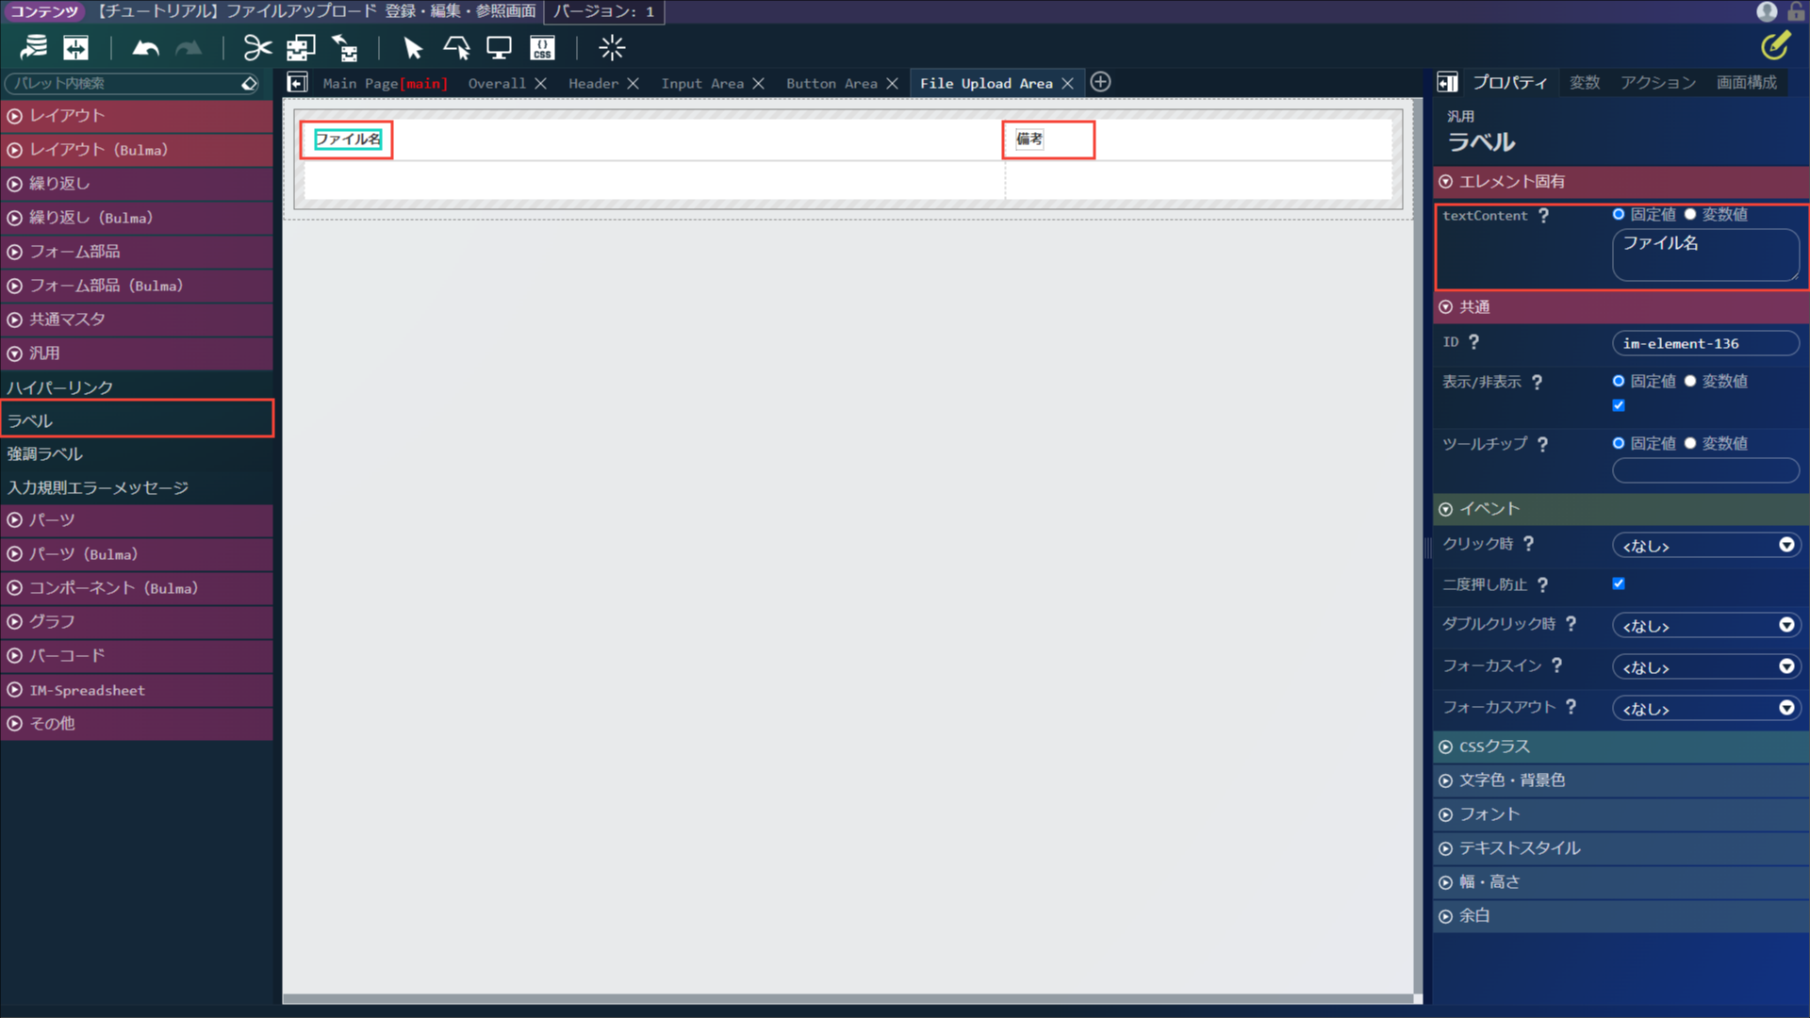This screenshot has height=1018, width=1810.
Task: Open the ダブルクリック時 dropdown
Action: [1706, 625]
